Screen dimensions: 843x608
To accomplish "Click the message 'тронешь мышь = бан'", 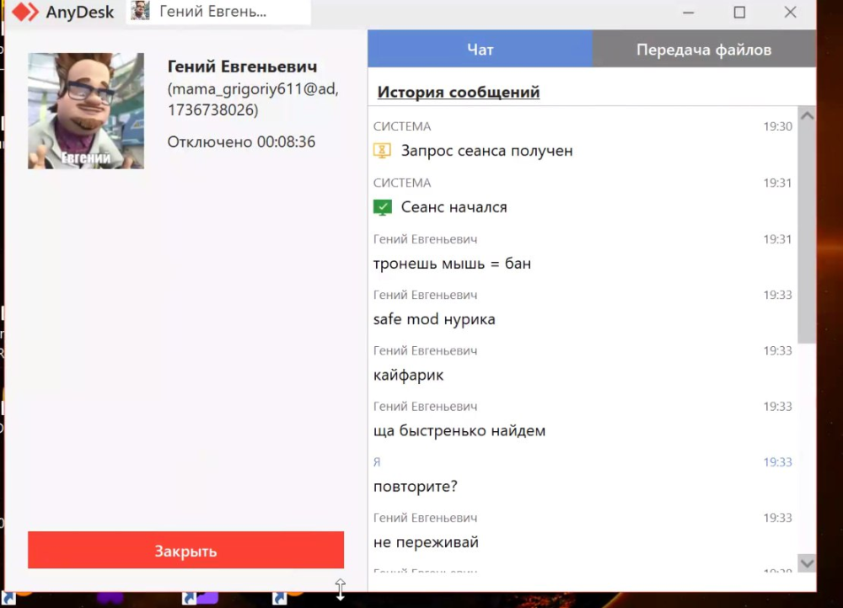I will 452,264.
